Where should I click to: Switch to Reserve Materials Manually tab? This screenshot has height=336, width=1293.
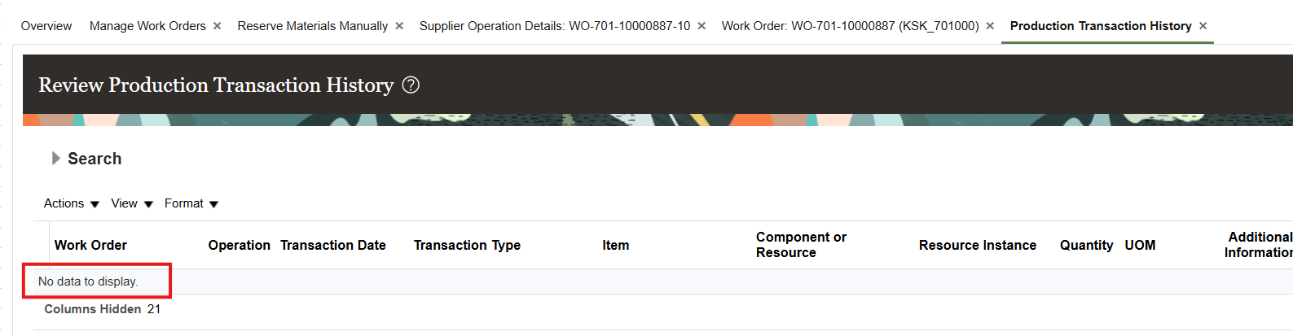(313, 26)
